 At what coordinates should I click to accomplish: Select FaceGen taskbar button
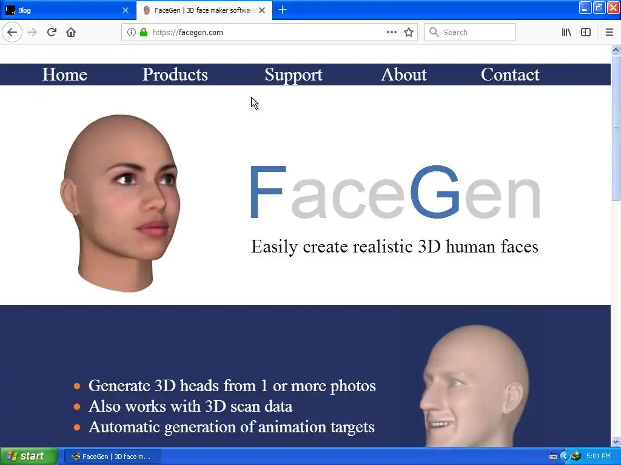(x=112, y=457)
